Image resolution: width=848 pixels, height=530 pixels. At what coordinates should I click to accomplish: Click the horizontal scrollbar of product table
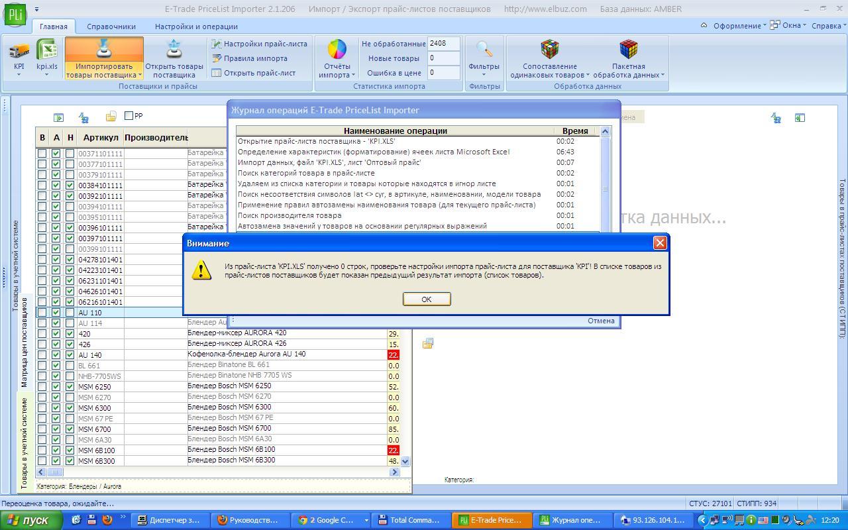[x=218, y=472]
